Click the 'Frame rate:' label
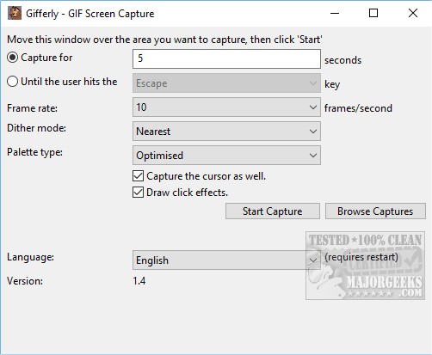 (32, 108)
